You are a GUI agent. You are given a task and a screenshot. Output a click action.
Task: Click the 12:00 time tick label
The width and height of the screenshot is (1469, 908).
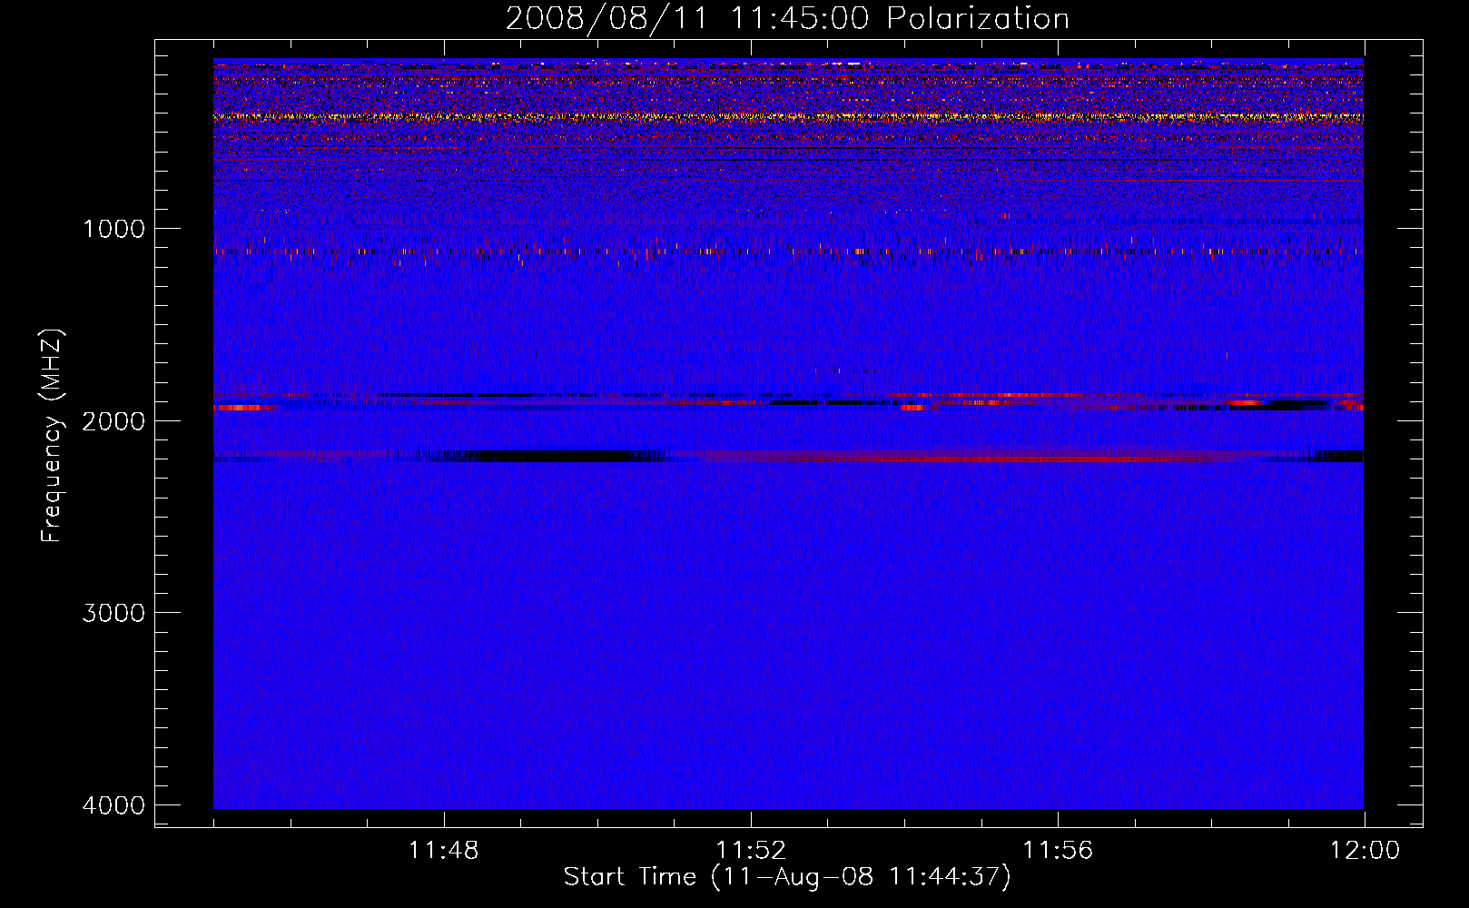click(1365, 851)
